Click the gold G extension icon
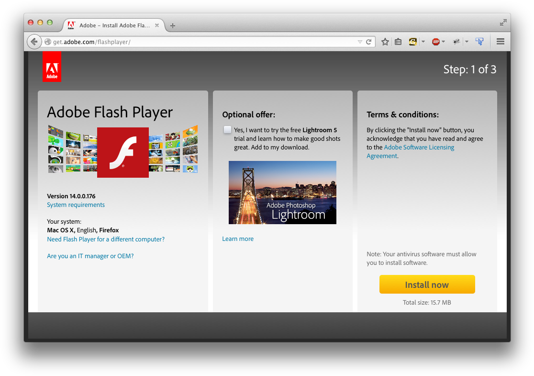This screenshot has height=376, width=534. (x=412, y=42)
